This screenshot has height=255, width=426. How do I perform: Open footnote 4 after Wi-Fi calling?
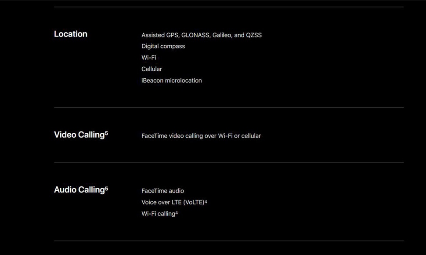[177, 213]
